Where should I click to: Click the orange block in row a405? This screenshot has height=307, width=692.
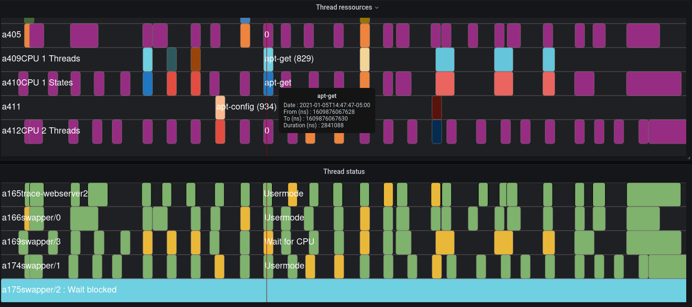pos(245,35)
